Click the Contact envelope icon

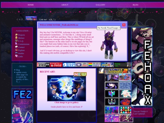[x=16, y=47]
